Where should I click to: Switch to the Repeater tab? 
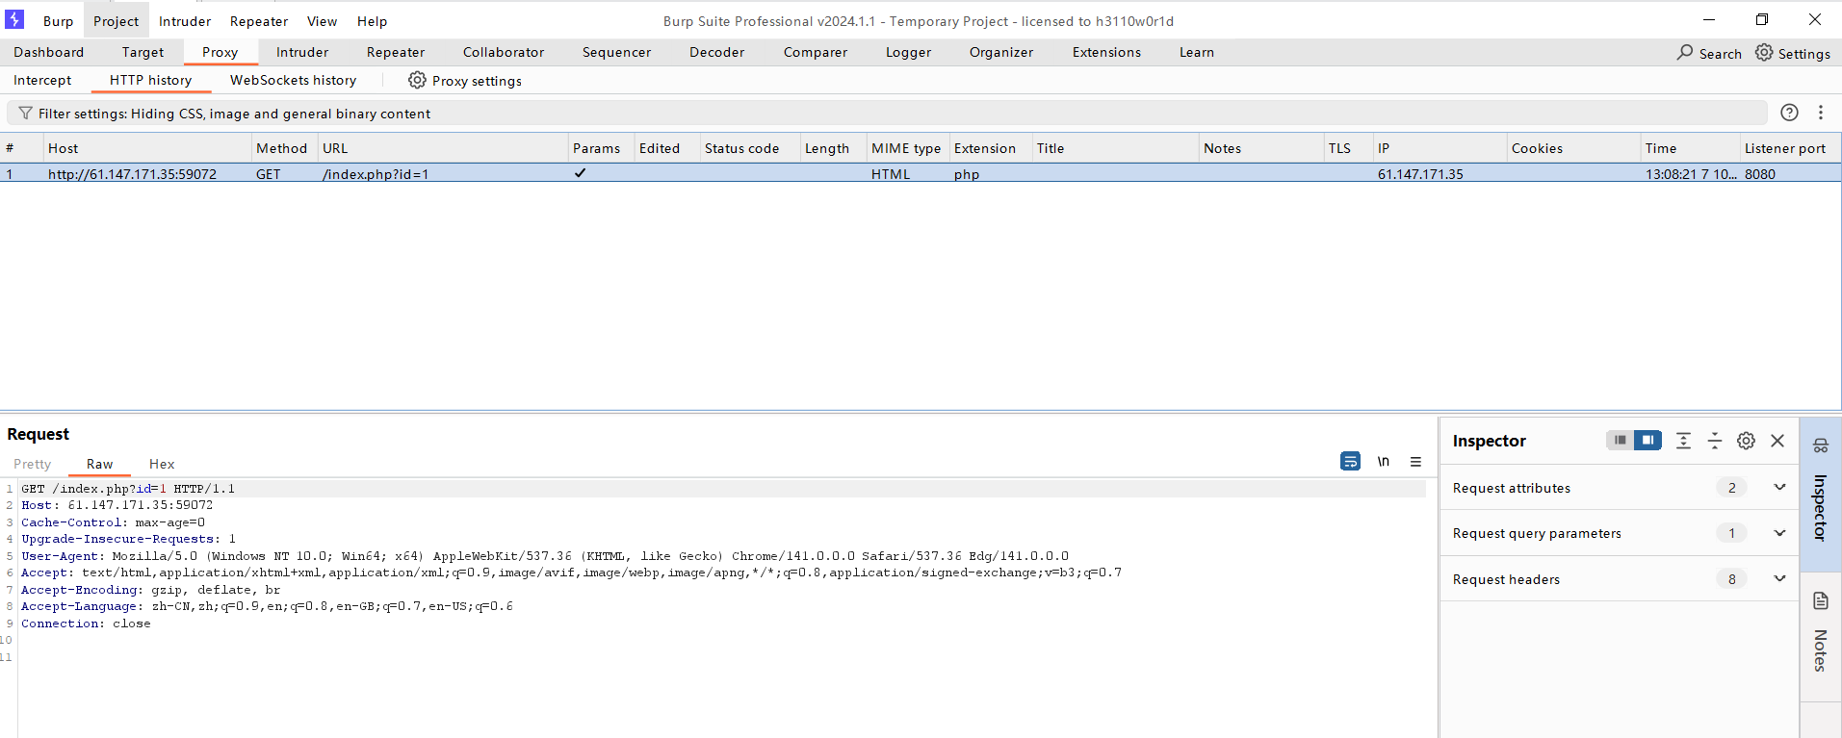pyautogui.click(x=395, y=53)
